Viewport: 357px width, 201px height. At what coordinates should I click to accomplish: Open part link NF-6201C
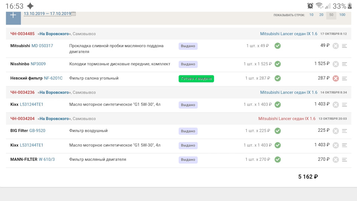53,78
